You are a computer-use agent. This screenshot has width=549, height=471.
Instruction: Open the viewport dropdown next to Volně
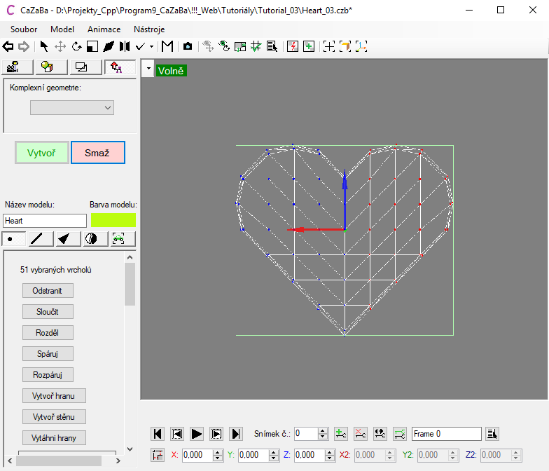[x=148, y=70]
